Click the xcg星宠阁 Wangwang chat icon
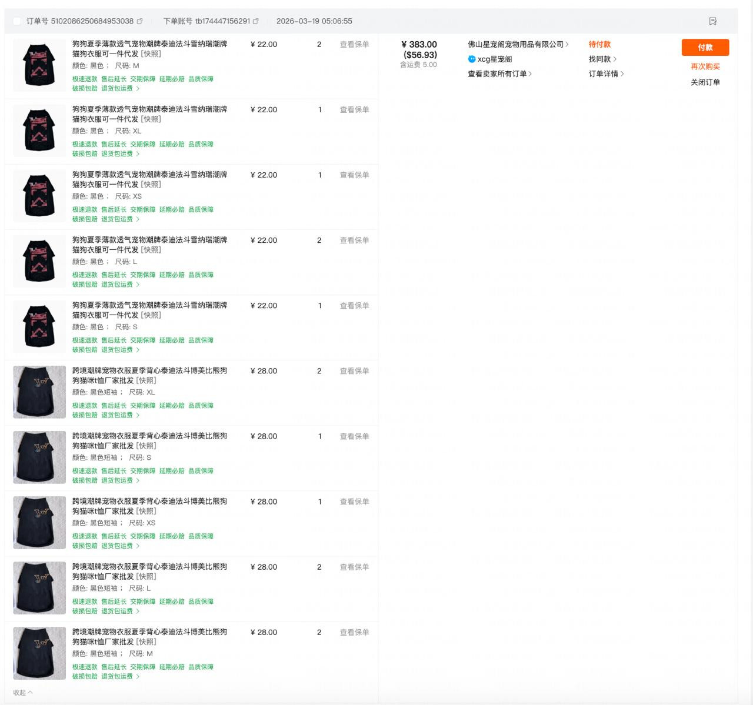 472,59
